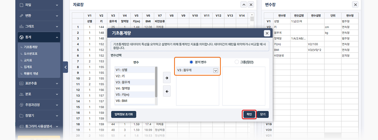Click right arrow to add variable
378x140 pixels.
point(167,78)
